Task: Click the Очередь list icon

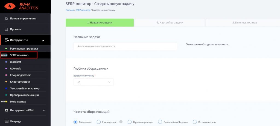Action: pos(7,121)
